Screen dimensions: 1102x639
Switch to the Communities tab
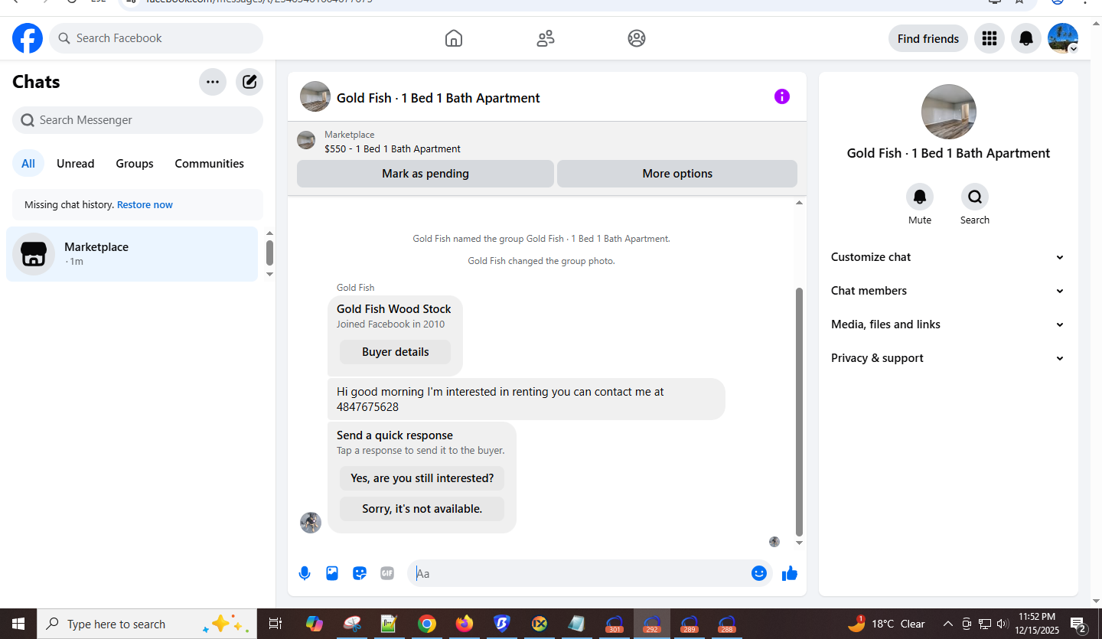click(210, 164)
